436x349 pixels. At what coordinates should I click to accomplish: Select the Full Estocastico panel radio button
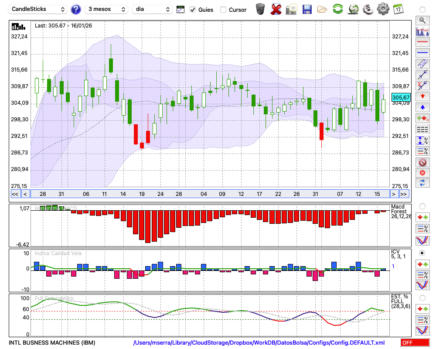coord(422,298)
